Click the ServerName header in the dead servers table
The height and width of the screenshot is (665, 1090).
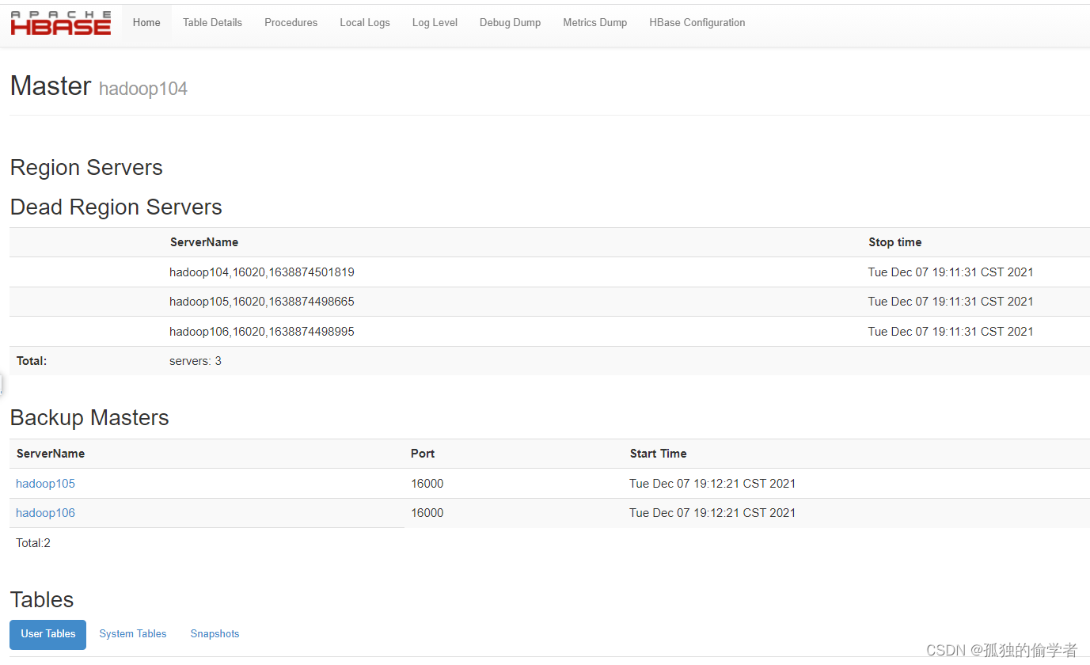pyautogui.click(x=204, y=242)
